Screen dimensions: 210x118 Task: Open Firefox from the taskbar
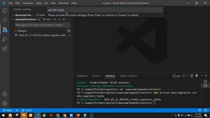click(x=78, y=115)
